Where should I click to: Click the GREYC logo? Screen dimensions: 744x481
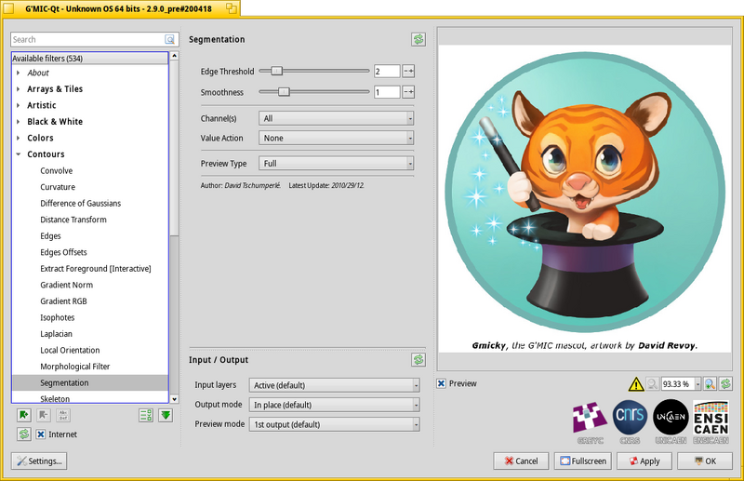click(x=590, y=422)
